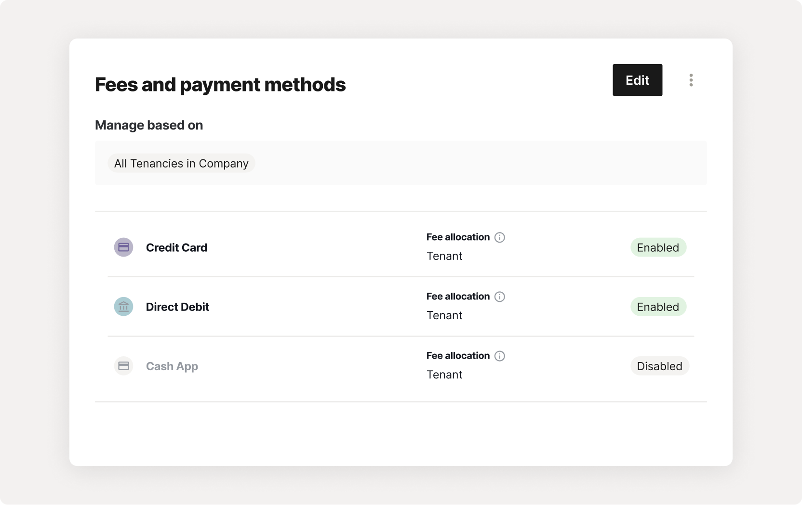Viewport: 802px width, 505px height.
Task: Select the Direct Debit payment method label
Action: [177, 307]
